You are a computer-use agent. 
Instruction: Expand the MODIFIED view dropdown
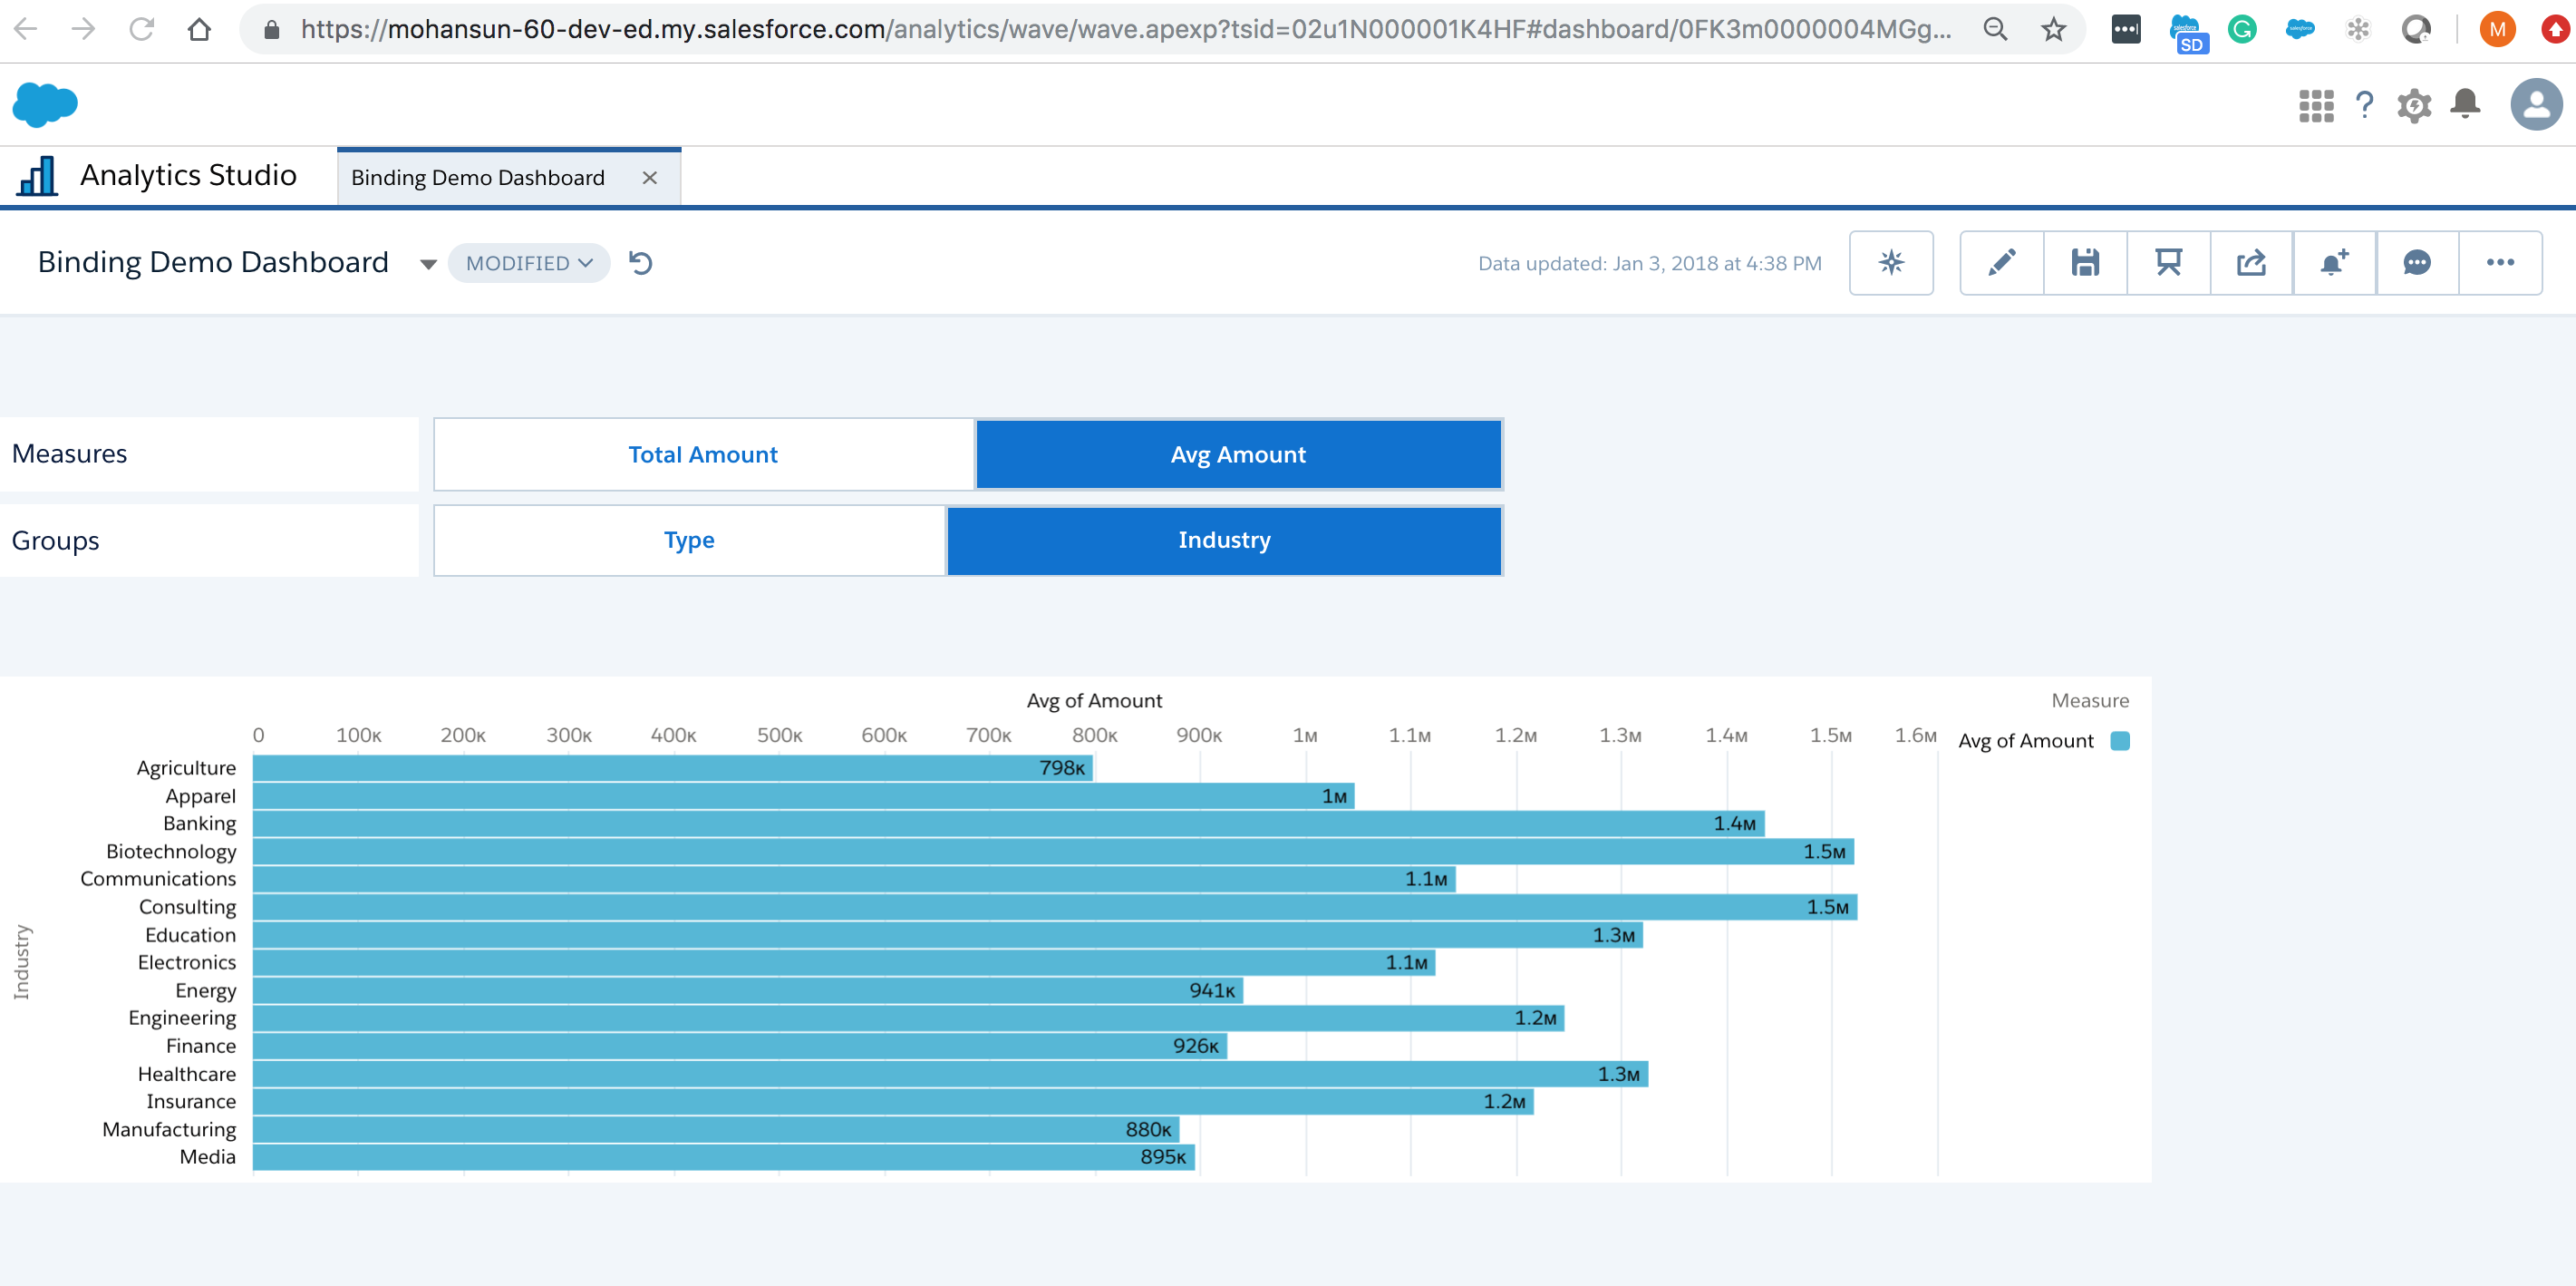529,263
